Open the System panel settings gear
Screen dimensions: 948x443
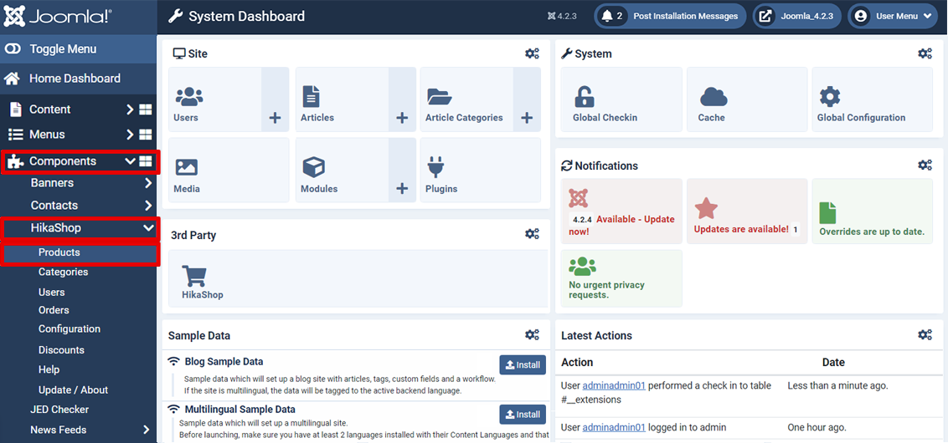(x=925, y=53)
